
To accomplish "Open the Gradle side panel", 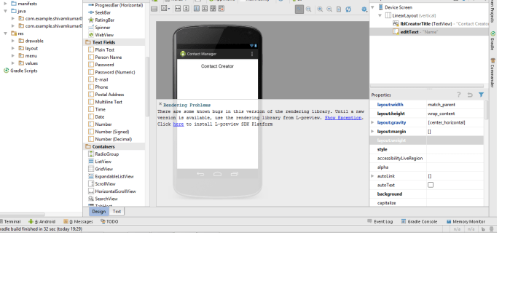I will [x=493, y=41].
